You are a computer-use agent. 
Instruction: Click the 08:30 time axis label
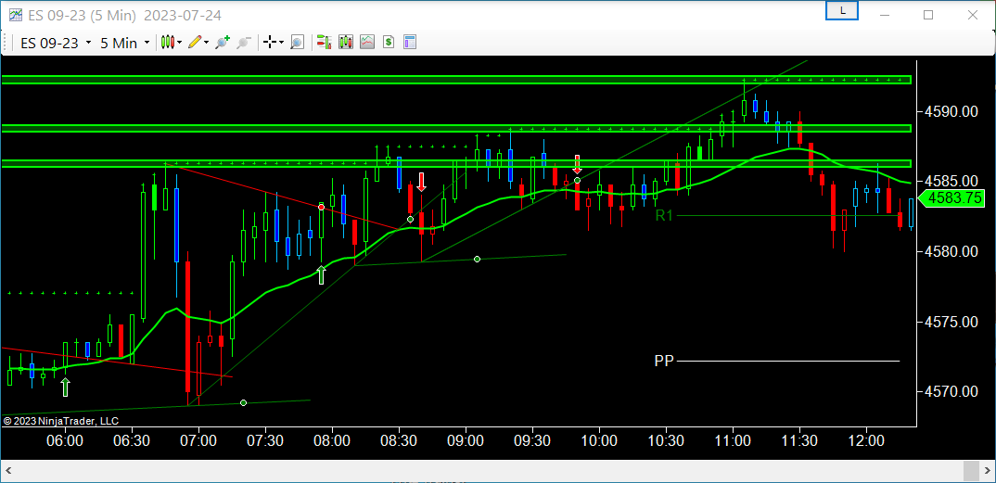(x=399, y=440)
